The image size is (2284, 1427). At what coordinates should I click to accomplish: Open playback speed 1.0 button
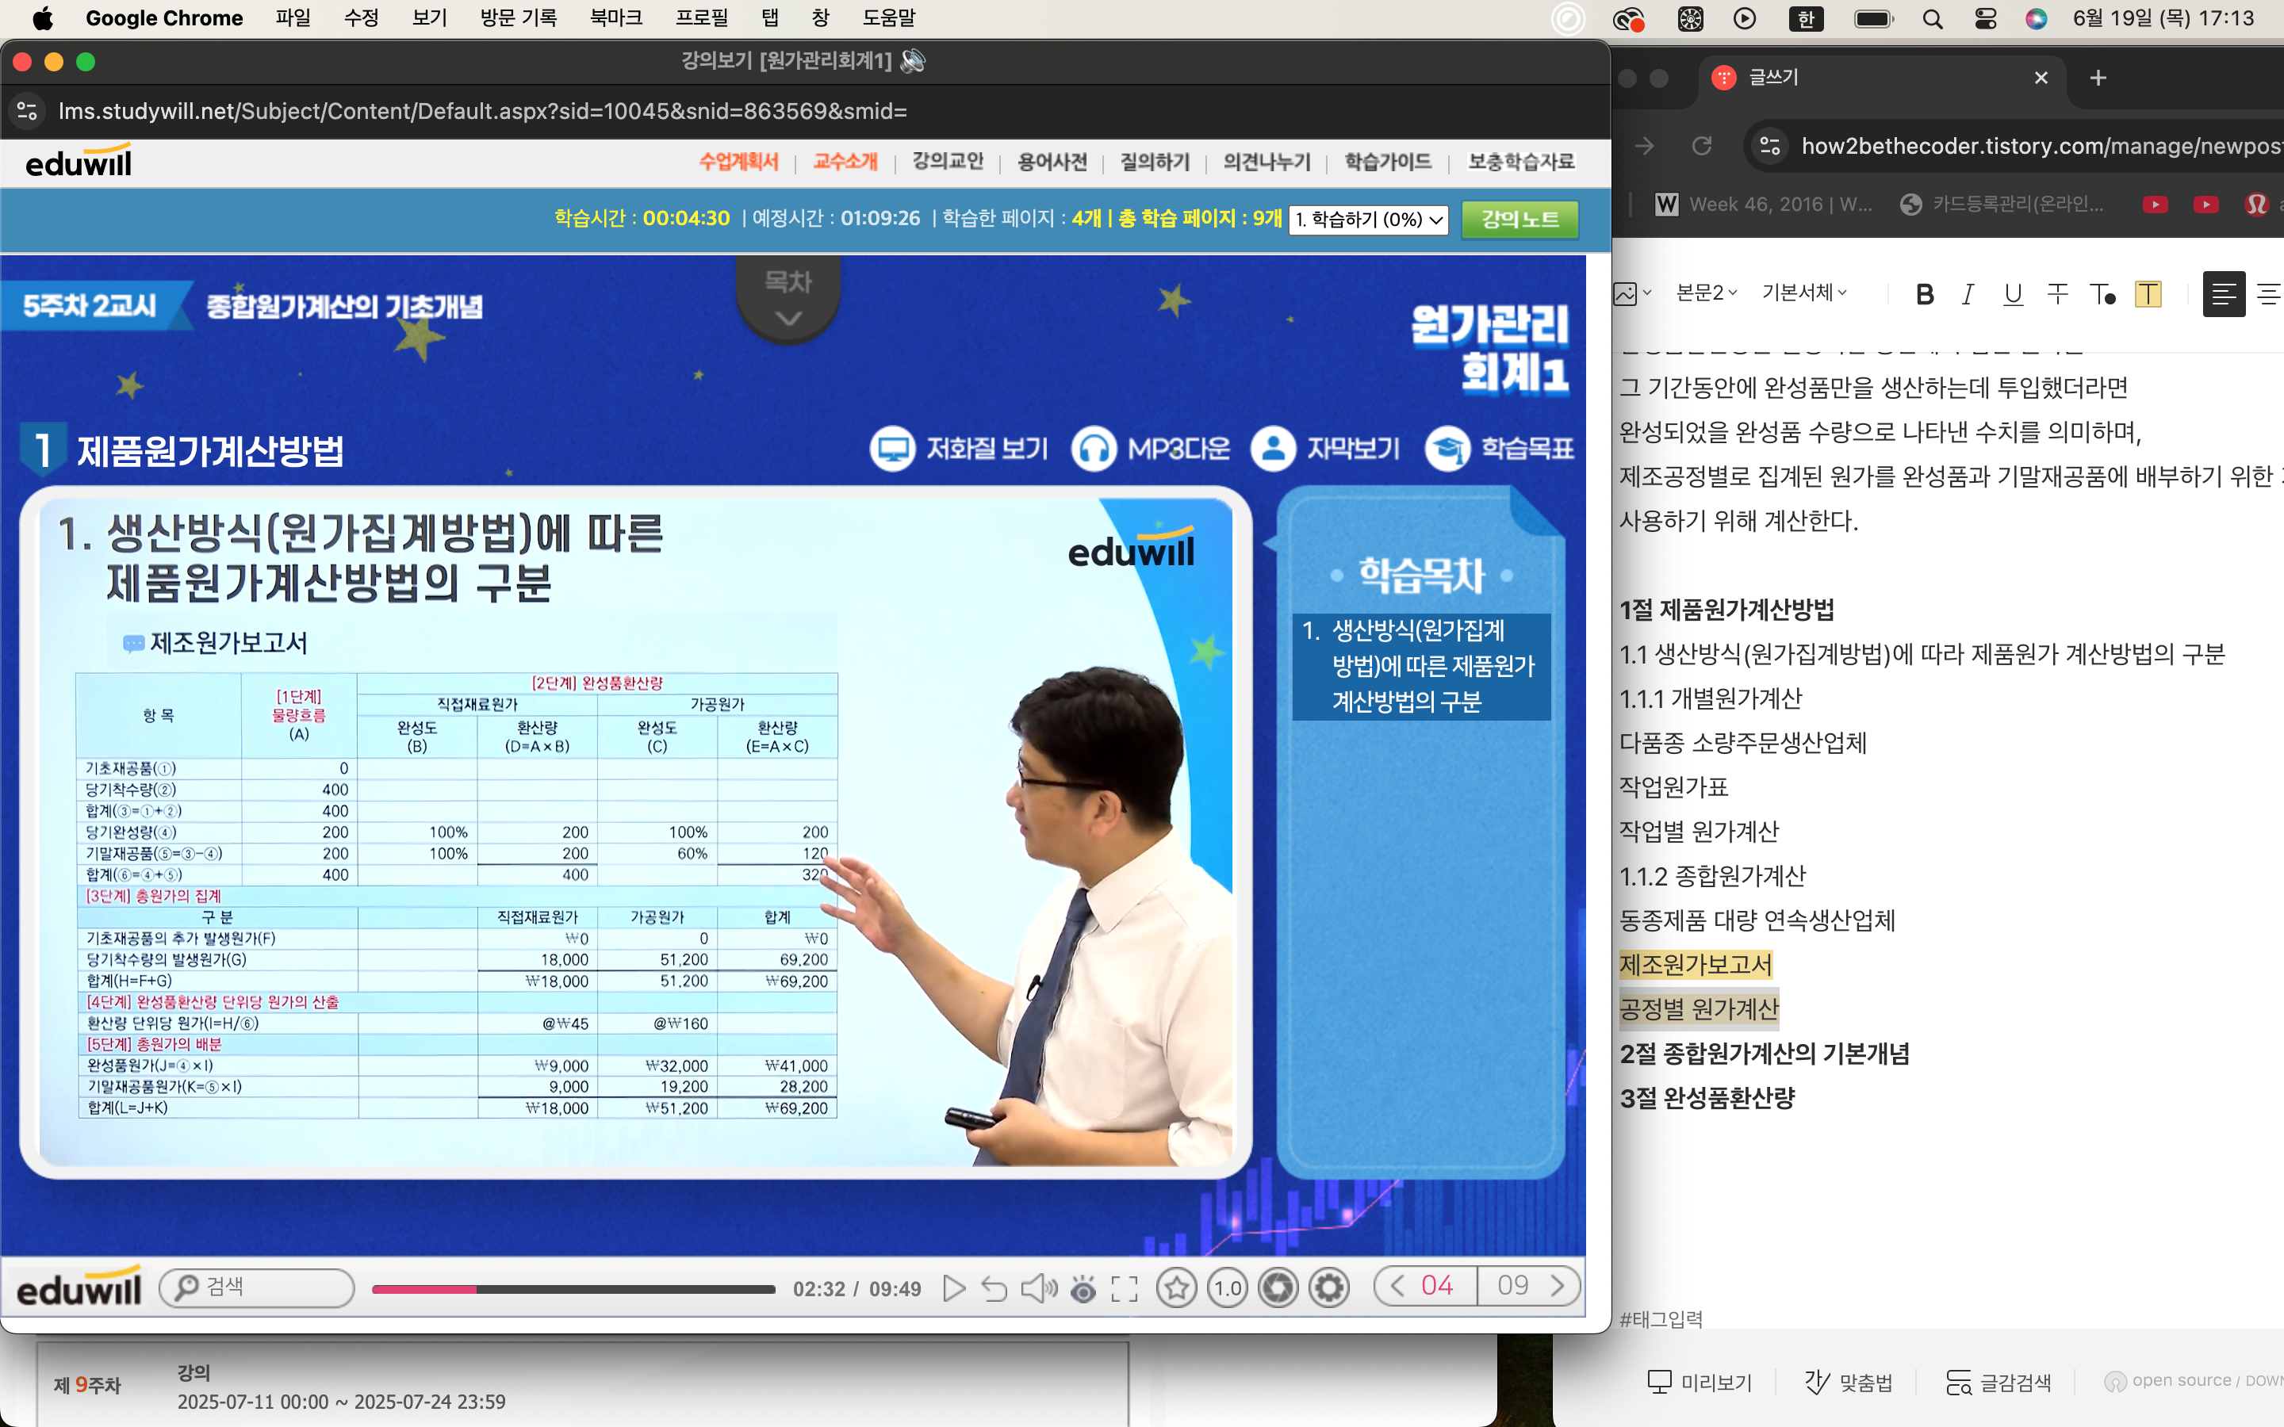pos(1227,1288)
